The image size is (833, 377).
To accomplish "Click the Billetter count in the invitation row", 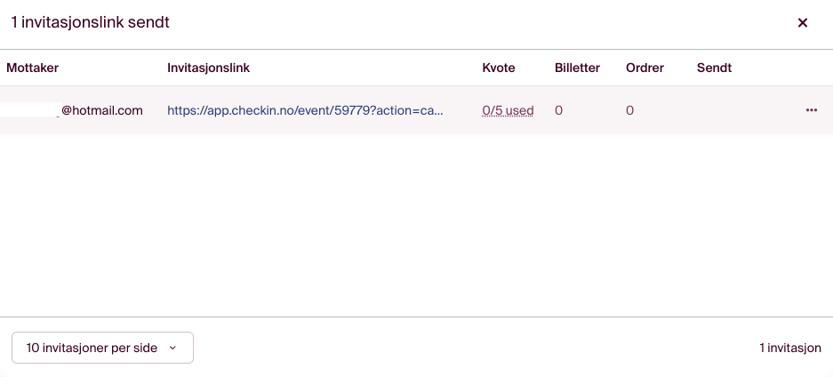I will tap(558, 111).
